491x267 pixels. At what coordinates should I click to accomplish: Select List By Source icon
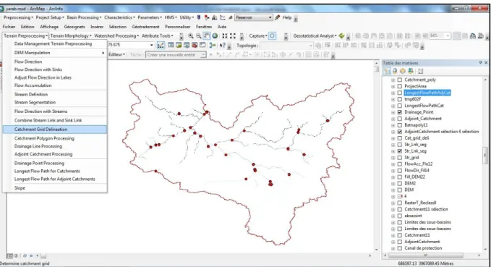395,71
